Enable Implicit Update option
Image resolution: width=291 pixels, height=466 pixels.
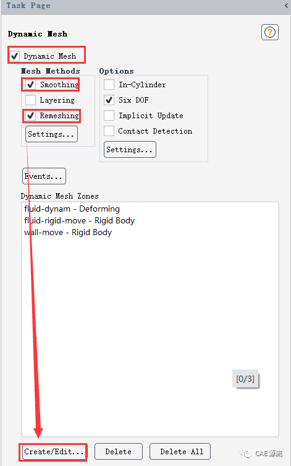pos(109,116)
